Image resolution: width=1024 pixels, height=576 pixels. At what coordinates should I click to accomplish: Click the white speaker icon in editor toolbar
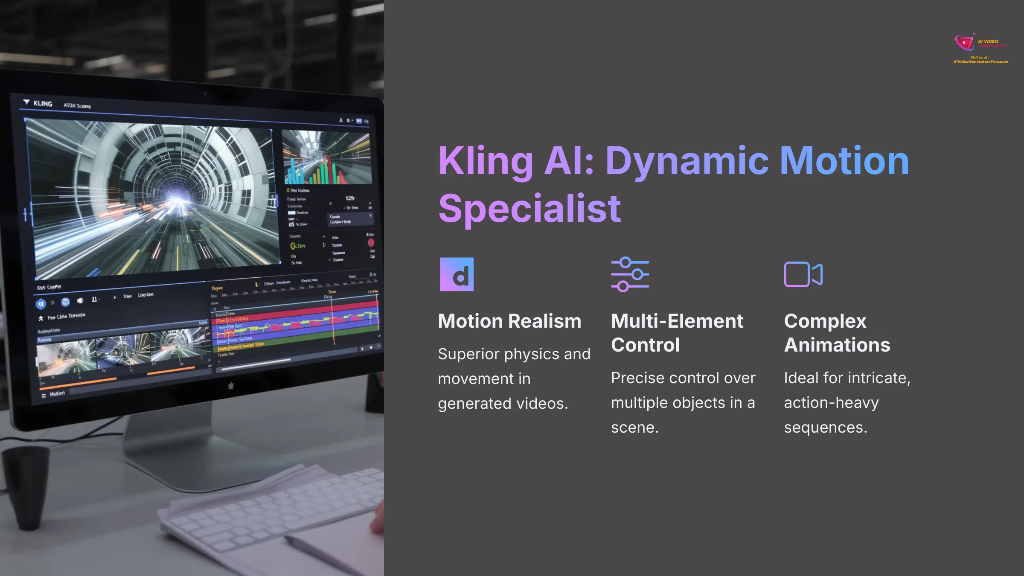click(x=80, y=301)
